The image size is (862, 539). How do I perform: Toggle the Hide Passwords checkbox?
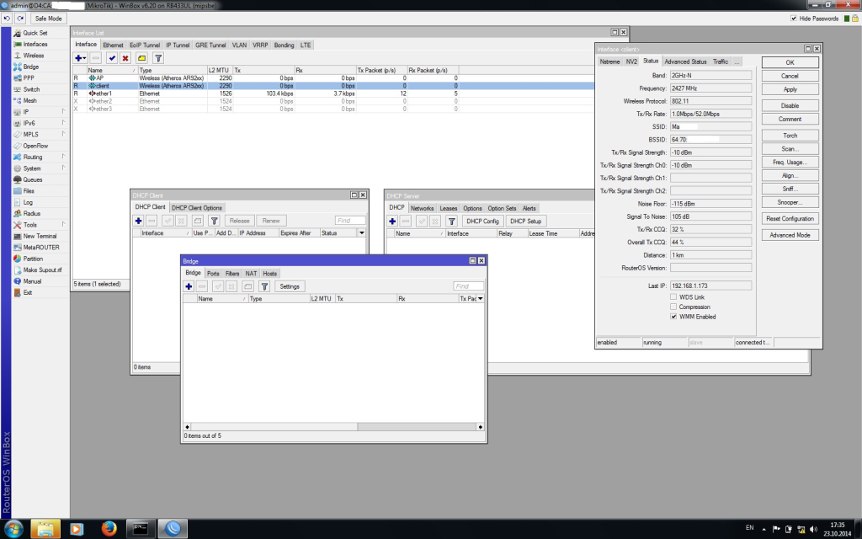(793, 19)
